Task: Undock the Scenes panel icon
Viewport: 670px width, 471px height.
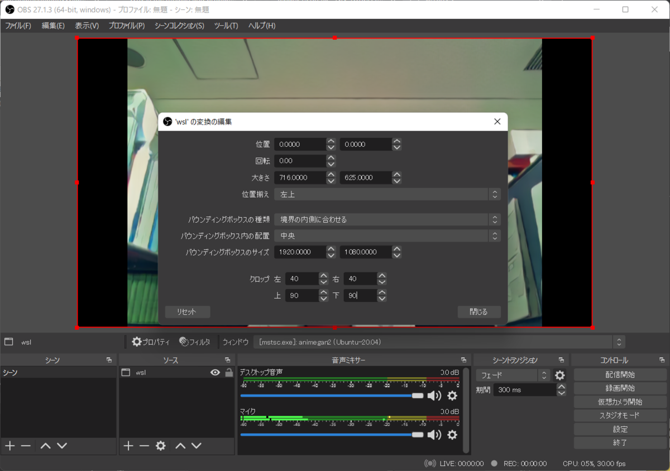Action: point(109,361)
